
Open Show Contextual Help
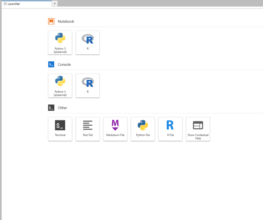198,129
